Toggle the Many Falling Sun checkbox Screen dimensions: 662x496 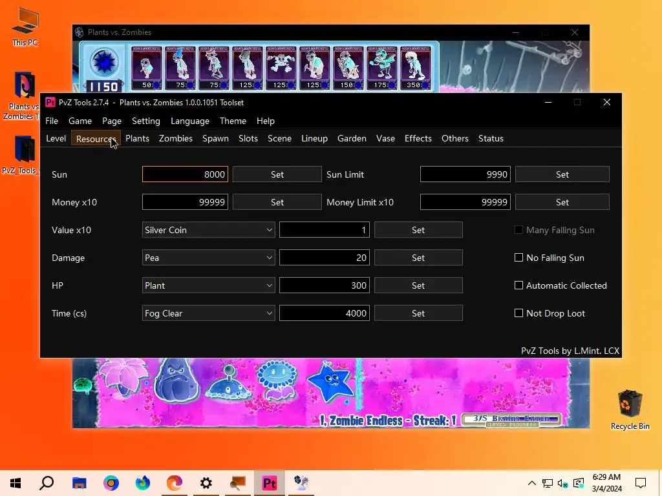518,230
